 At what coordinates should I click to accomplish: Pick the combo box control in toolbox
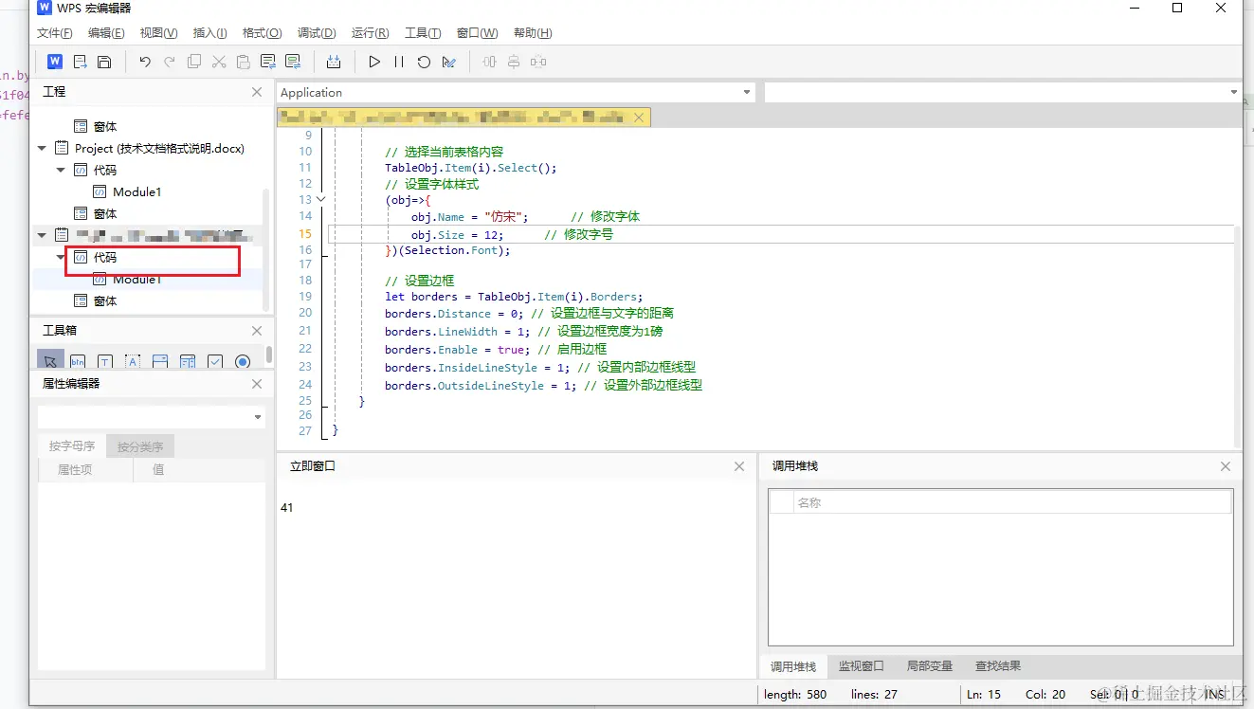(160, 361)
